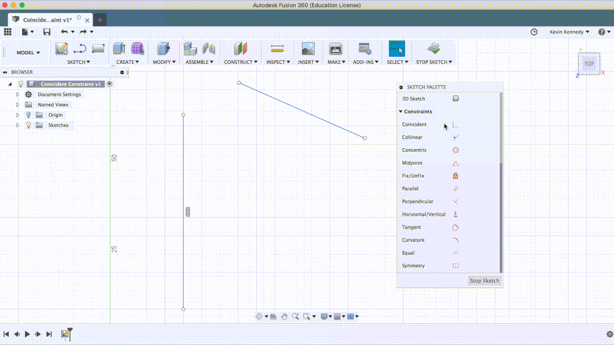The image size is (614, 345).
Task: Click the Redo arrow
Action: [x=83, y=32]
